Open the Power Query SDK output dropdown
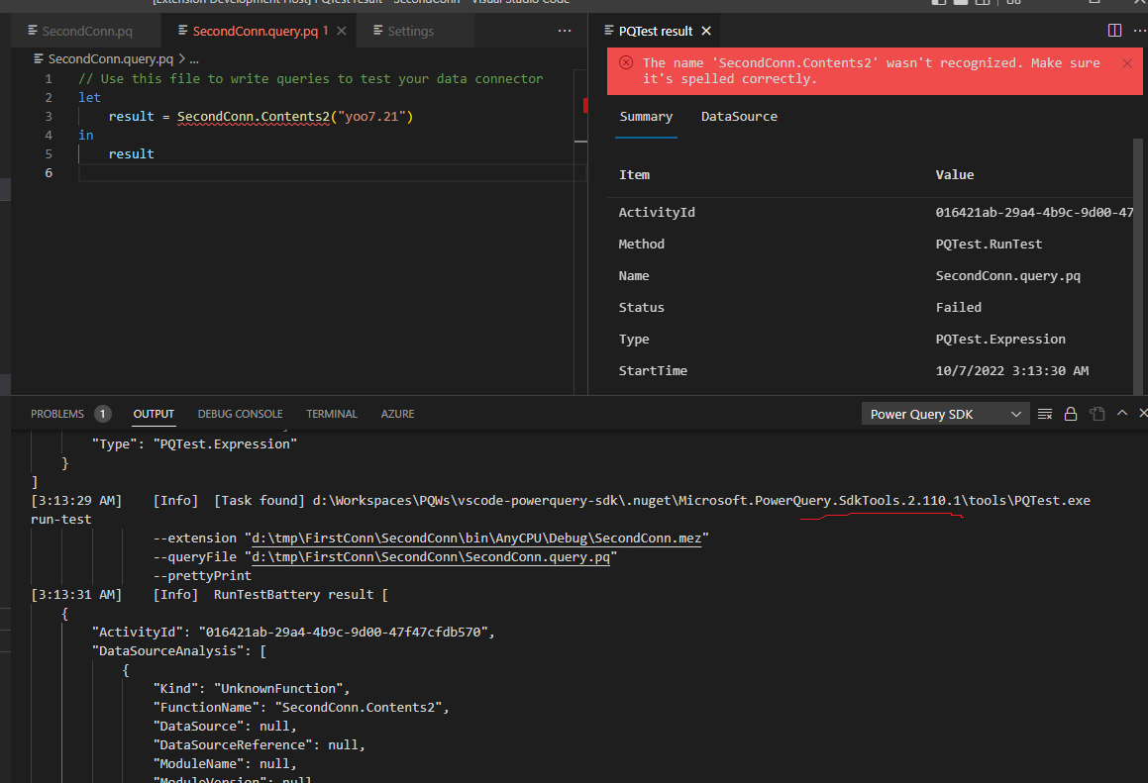Viewport: 1148px width, 783px height. point(945,414)
